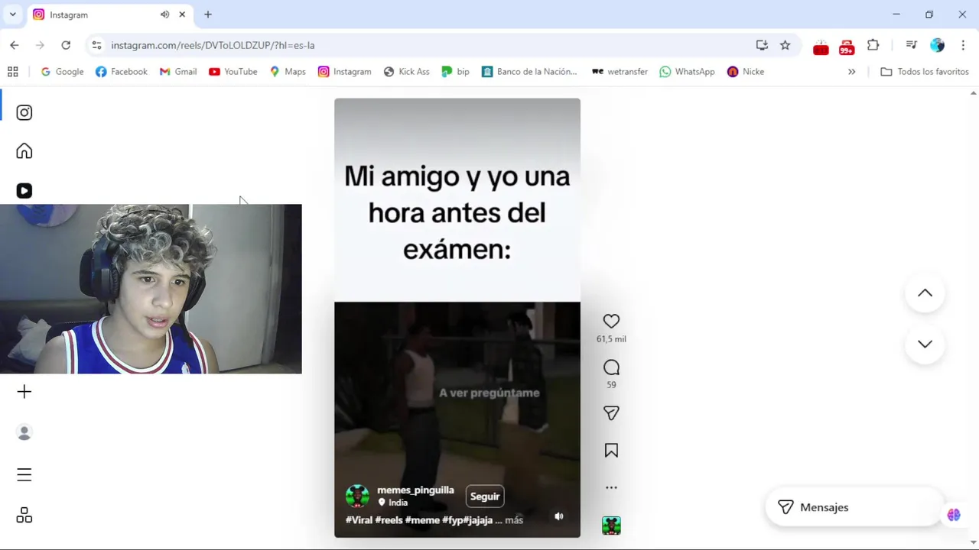The width and height of the screenshot is (979, 550).
Task: Show more bookmarks chevron
Action: (x=851, y=72)
